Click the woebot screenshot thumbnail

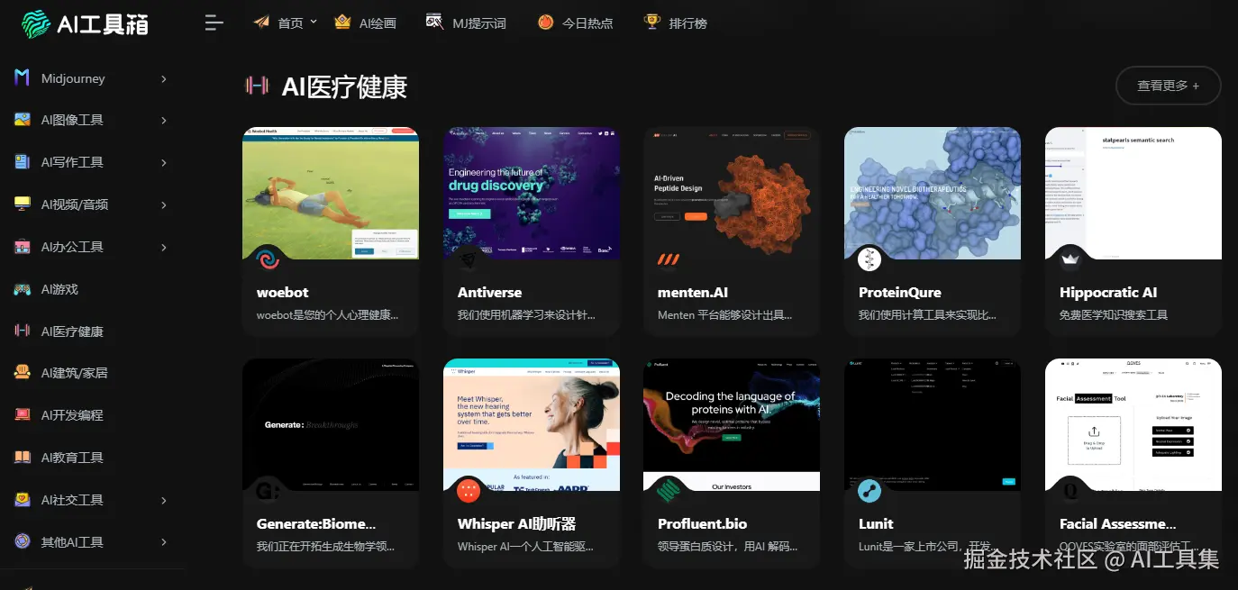click(331, 193)
